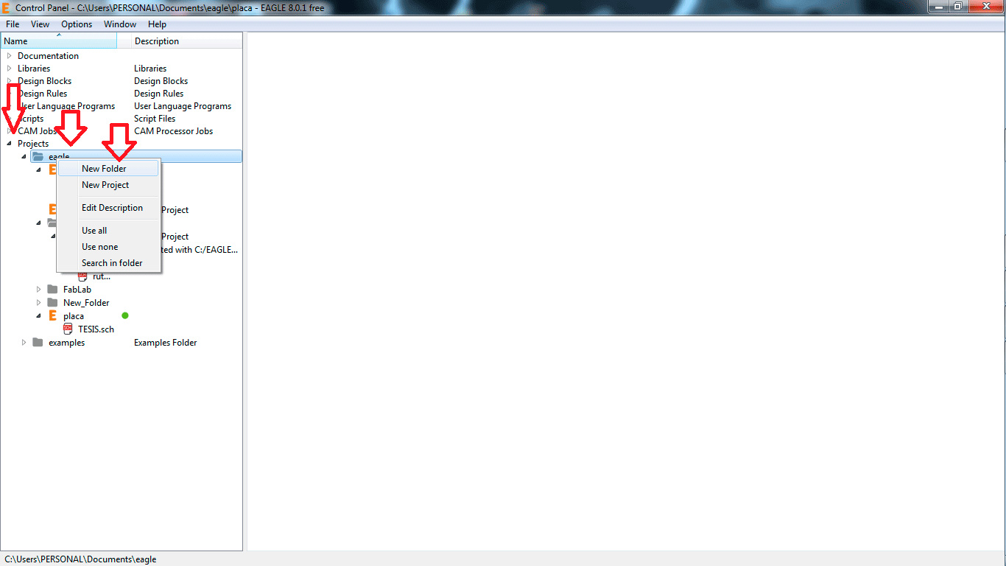
Task: Select the Design Rules tree row
Action: coord(42,94)
